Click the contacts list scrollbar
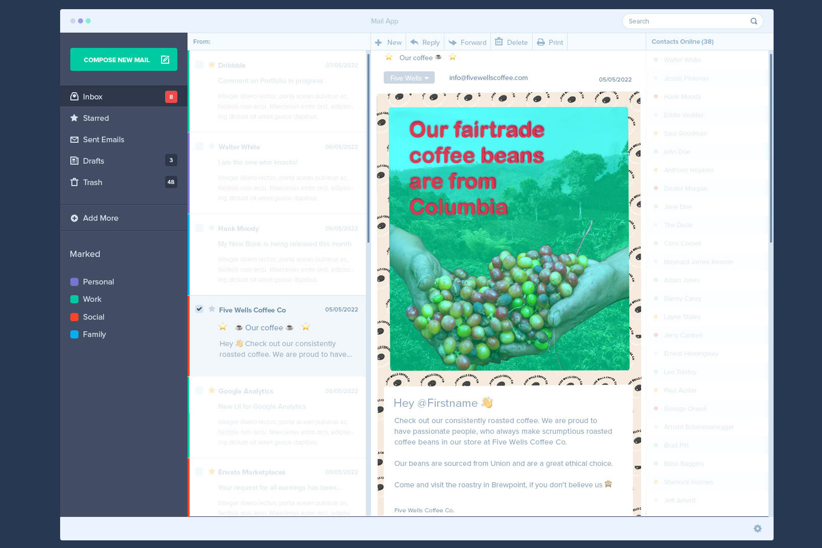 click(x=771, y=148)
